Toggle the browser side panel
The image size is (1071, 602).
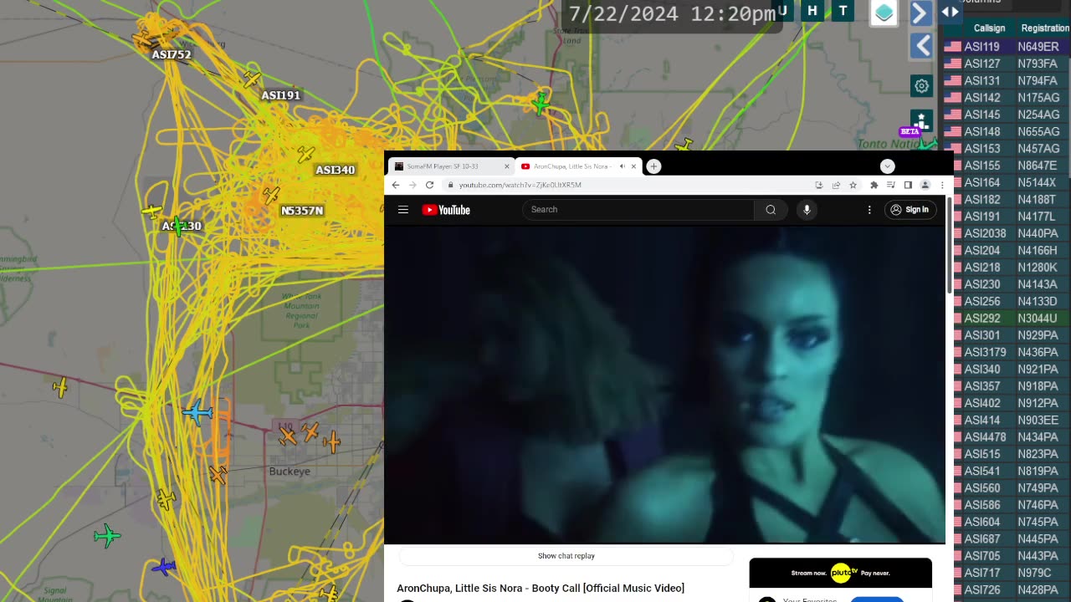pos(908,185)
